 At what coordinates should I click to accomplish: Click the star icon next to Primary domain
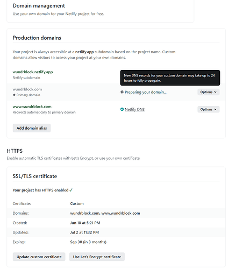[14, 95]
